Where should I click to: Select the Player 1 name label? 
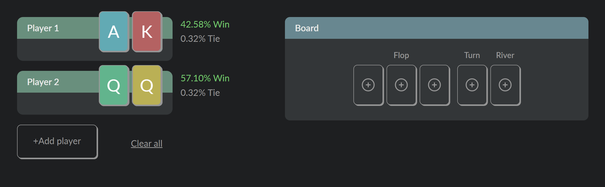point(43,28)
